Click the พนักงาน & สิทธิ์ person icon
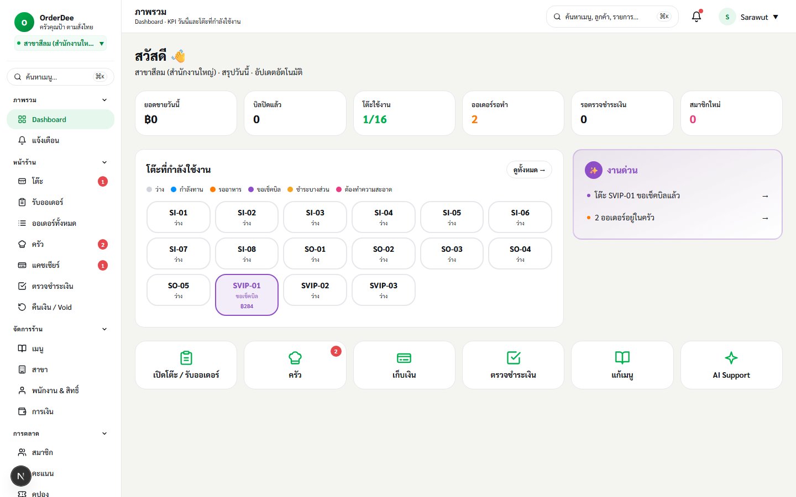 coord(22,390)
